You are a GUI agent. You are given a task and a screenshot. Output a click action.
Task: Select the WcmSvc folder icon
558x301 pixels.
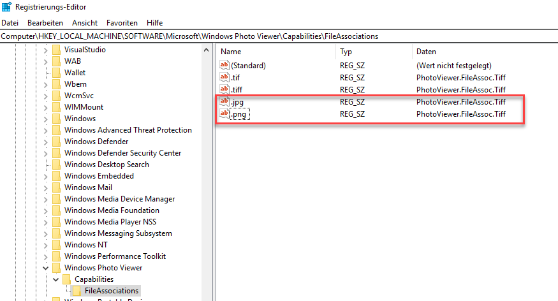(56, 96)
